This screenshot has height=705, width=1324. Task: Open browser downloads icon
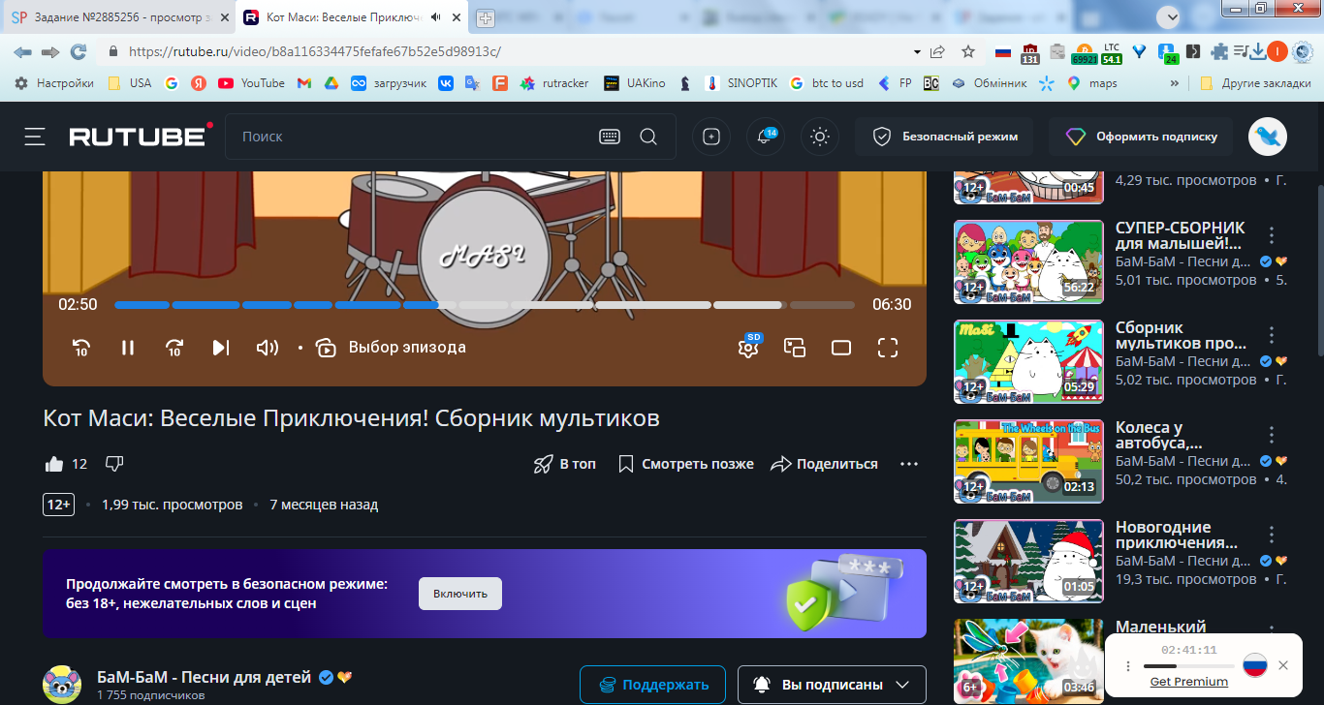(1257, 51)
